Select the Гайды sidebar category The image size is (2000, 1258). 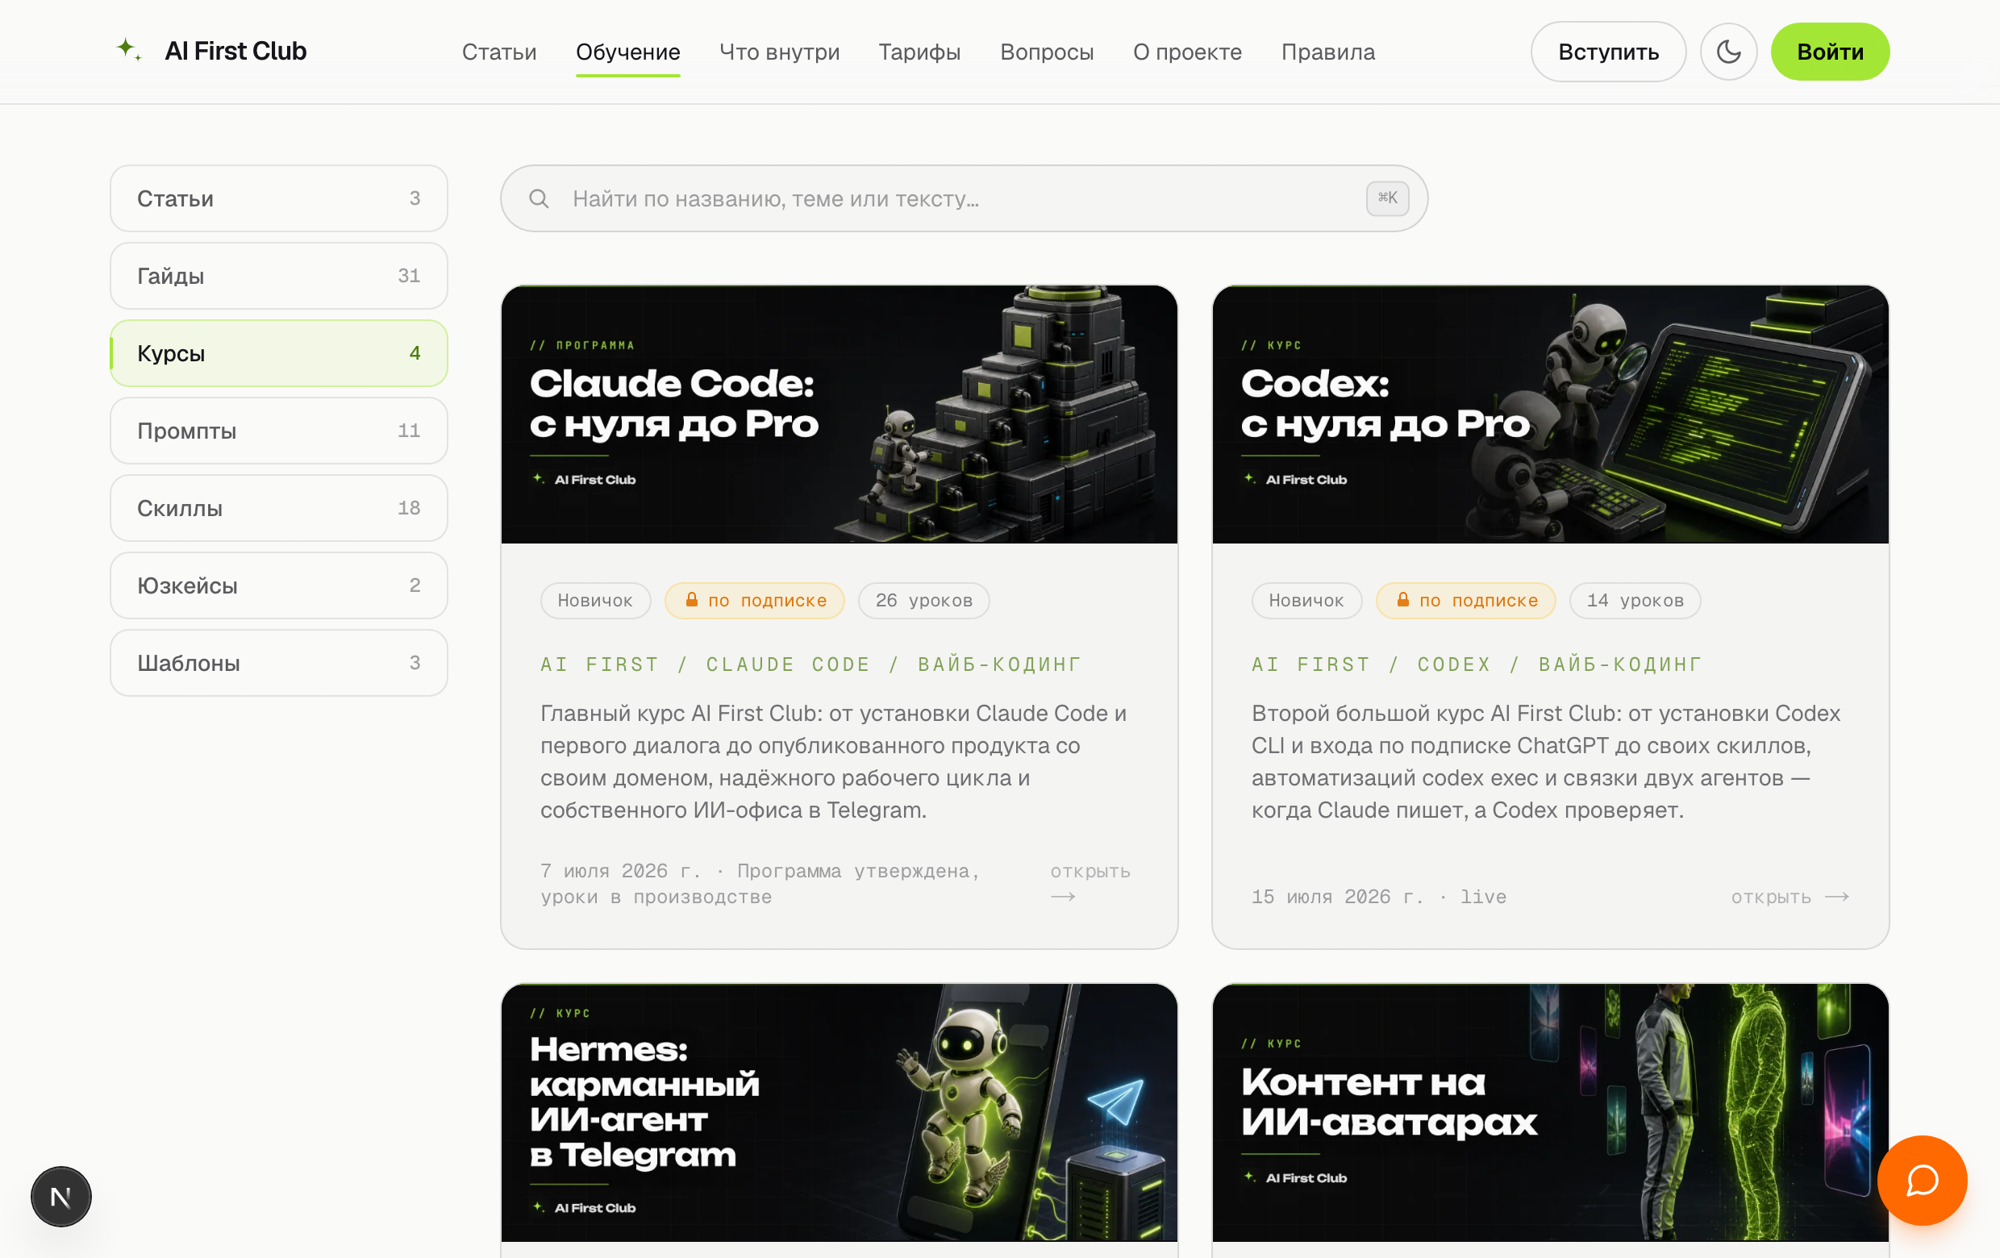[279, 276]
